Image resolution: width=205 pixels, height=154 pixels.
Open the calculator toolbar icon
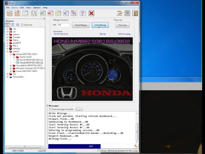click(x=127, y=13)
